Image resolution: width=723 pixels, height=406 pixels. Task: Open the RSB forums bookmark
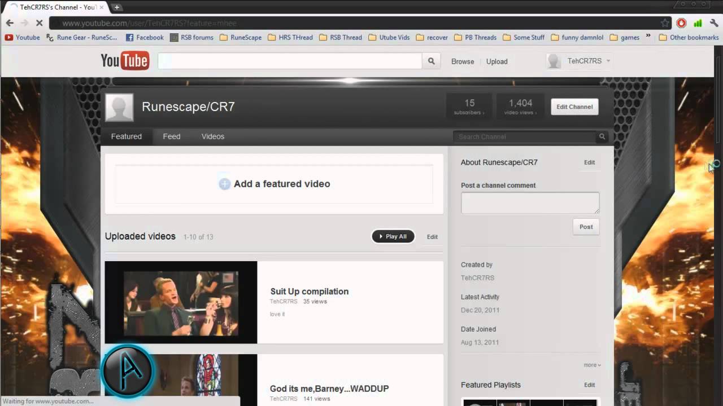[x=192, y=37]
